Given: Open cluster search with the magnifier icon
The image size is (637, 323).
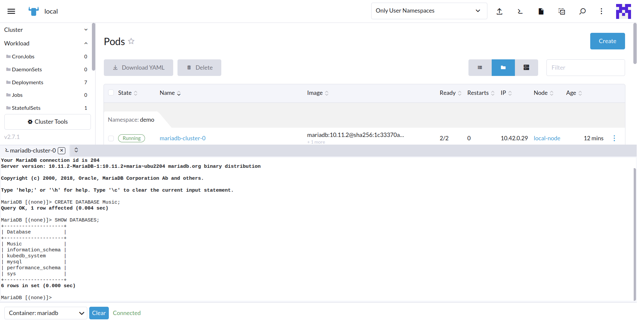Looking at the screenshot, I should tap(582, 11).
